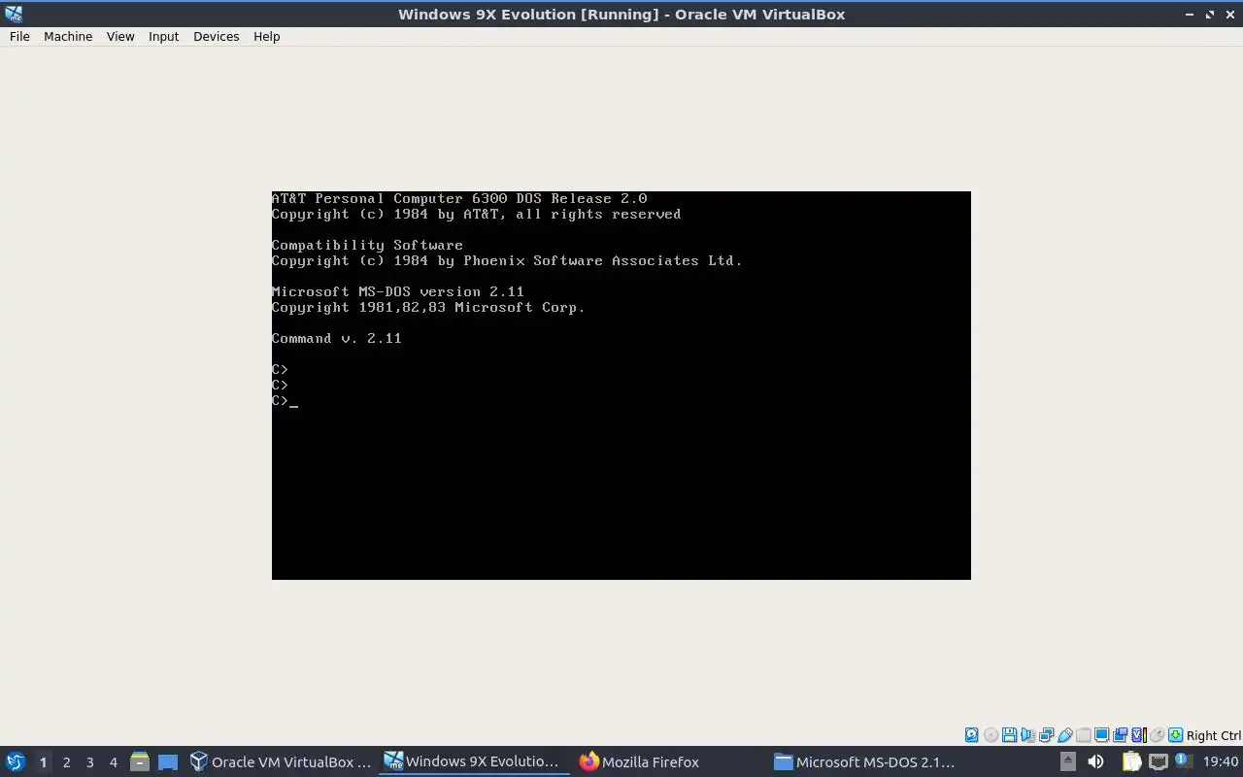Open the LXQt application menu bird icon

click(x=16, y=761)
